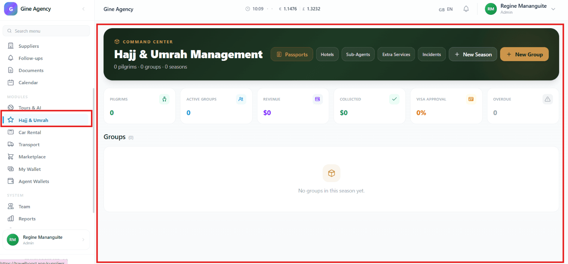The height and width of the screenshot is (264, 568).
Task: Click the sidebar vertical scrollbar
Action: point(93,150)
